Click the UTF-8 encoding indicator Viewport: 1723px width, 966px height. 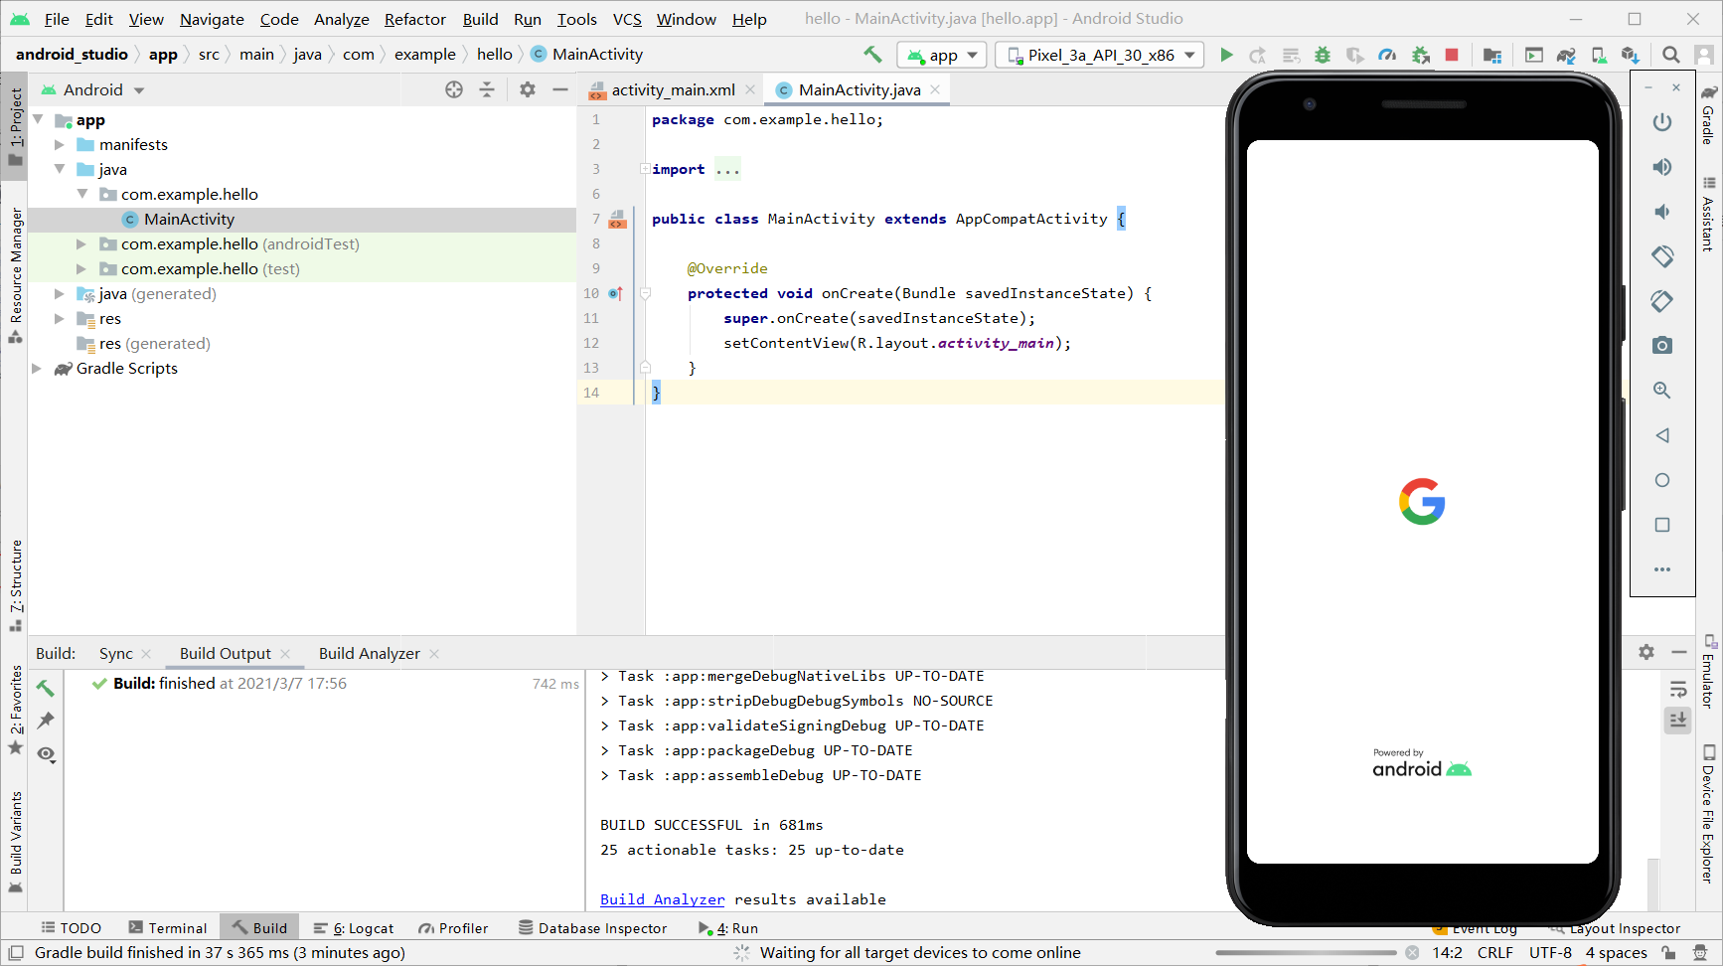(1550, 952)
